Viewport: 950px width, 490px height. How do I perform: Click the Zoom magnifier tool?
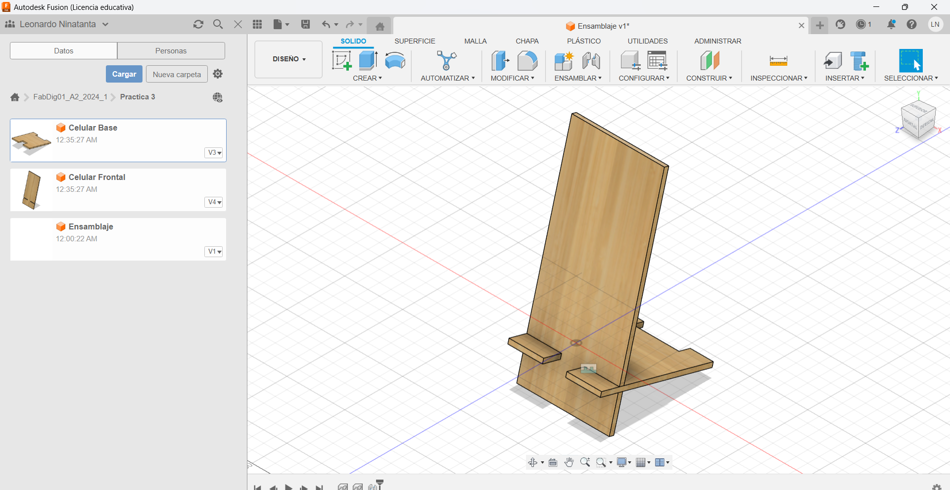tap(585, 462)
